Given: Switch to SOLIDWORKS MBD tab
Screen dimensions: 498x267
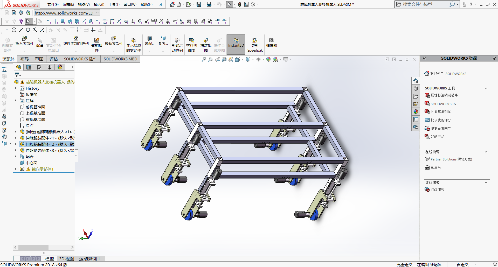Looking at the screenshot, I should [120, 59].
